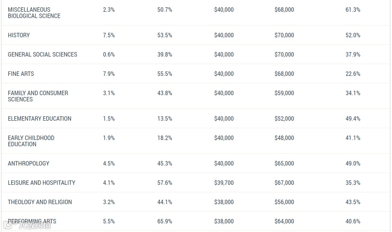Select LEISURE AND HOSPITALITY row label
This screenshot has width=392, height=232.
pyautogui.click(x=41, y=183)
